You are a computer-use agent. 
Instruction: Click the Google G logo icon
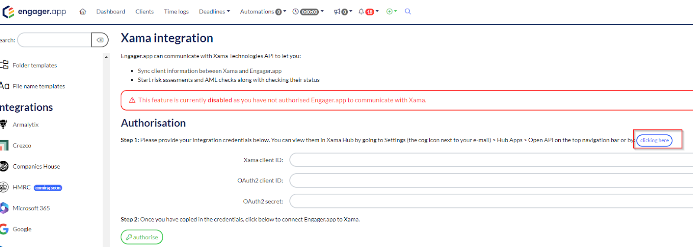4,229
